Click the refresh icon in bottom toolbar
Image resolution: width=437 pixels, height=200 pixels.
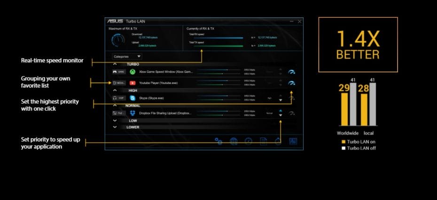pyautogui.click(x=278, y=141)
